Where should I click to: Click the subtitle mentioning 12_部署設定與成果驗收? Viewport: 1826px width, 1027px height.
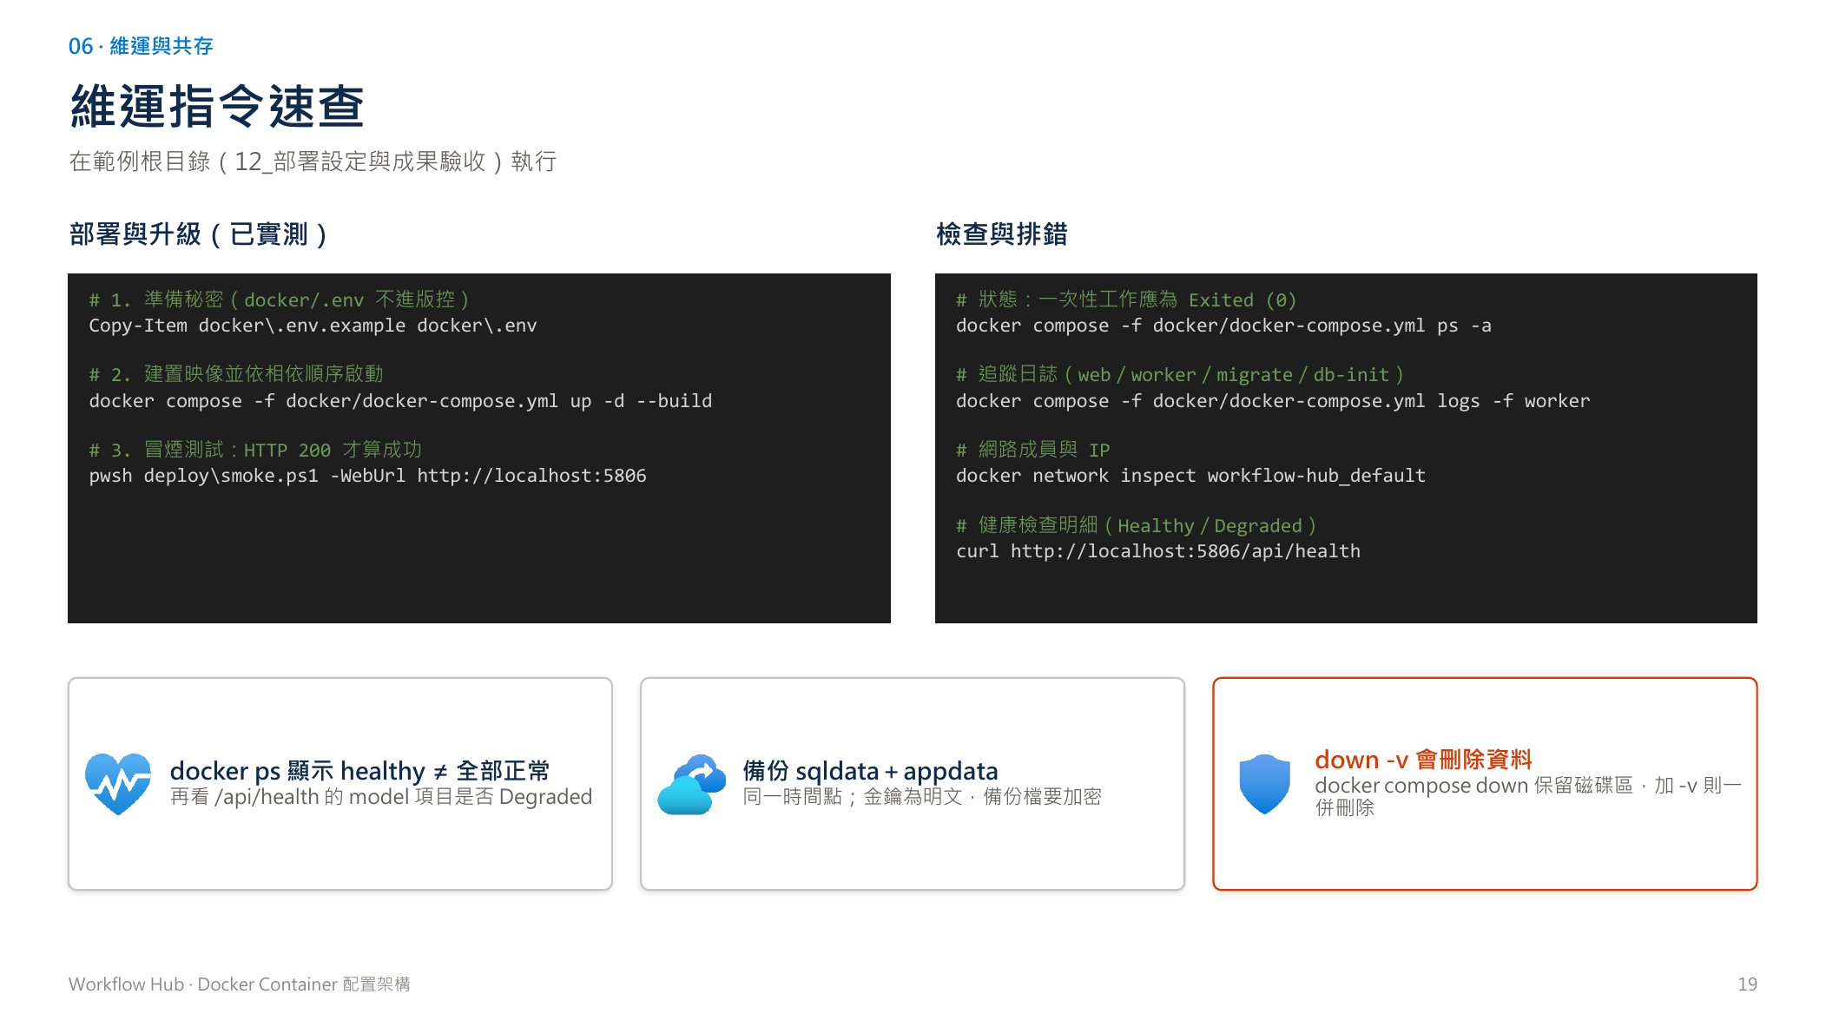point(313,161)
